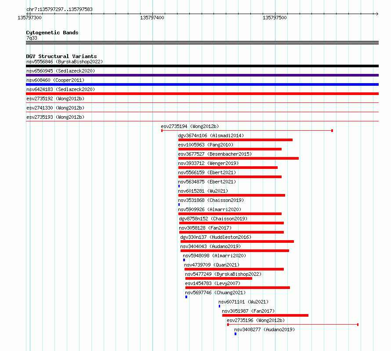
Task: Click esv2735192 (Wong2012b) label
Action: pyautogui.click(x=55, y=99)
